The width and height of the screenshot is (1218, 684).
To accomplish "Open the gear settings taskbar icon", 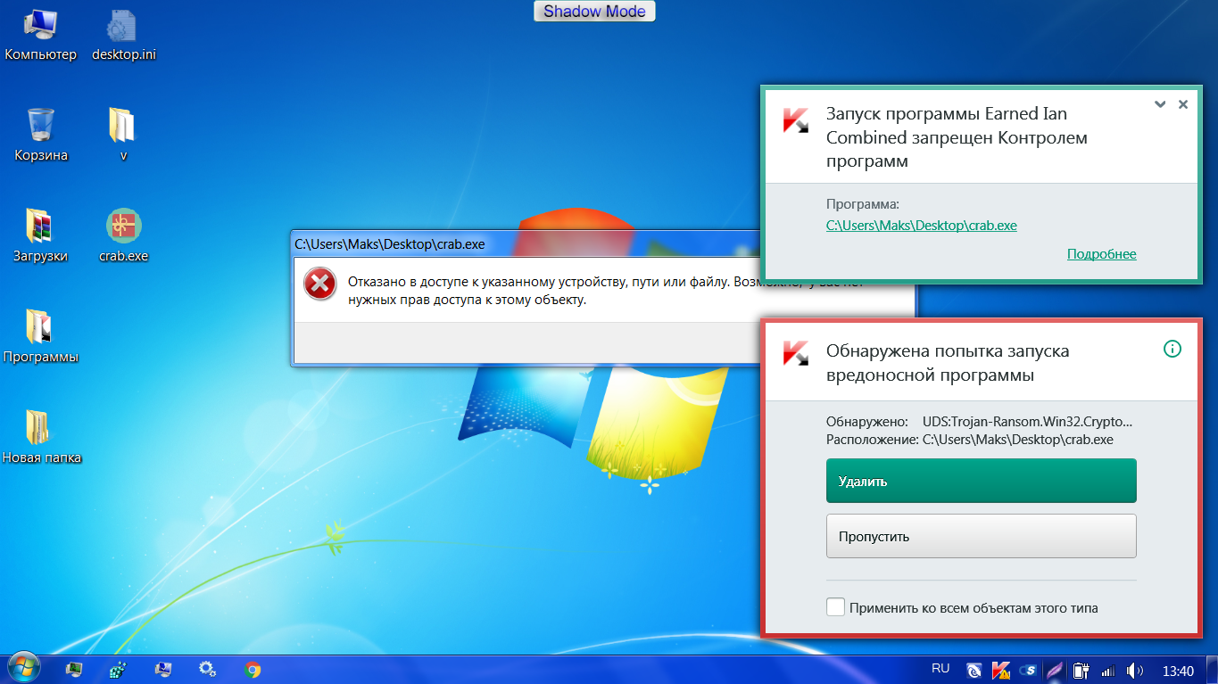I will pyautogui.click(x=207, y=670).
